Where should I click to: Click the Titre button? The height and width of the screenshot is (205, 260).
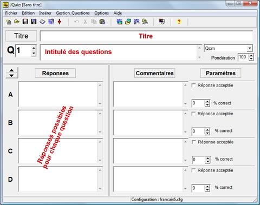tap(21, 36)
